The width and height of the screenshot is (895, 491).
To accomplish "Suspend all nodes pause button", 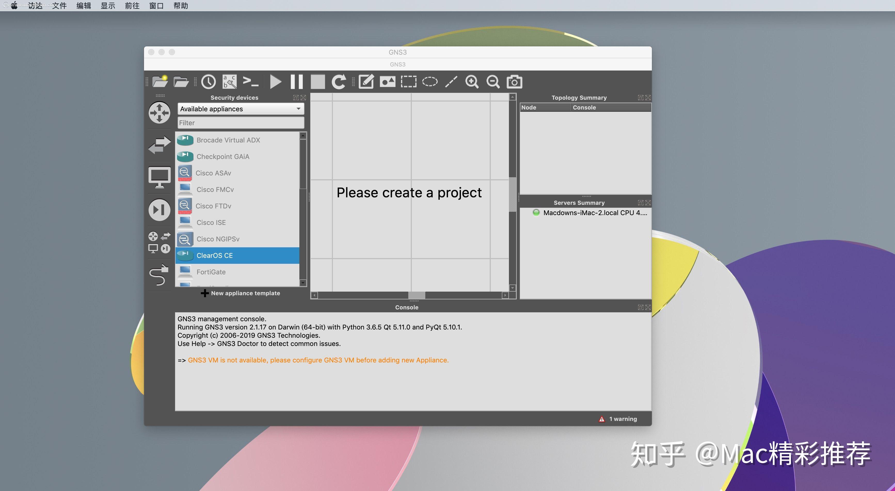I will 296,82.
